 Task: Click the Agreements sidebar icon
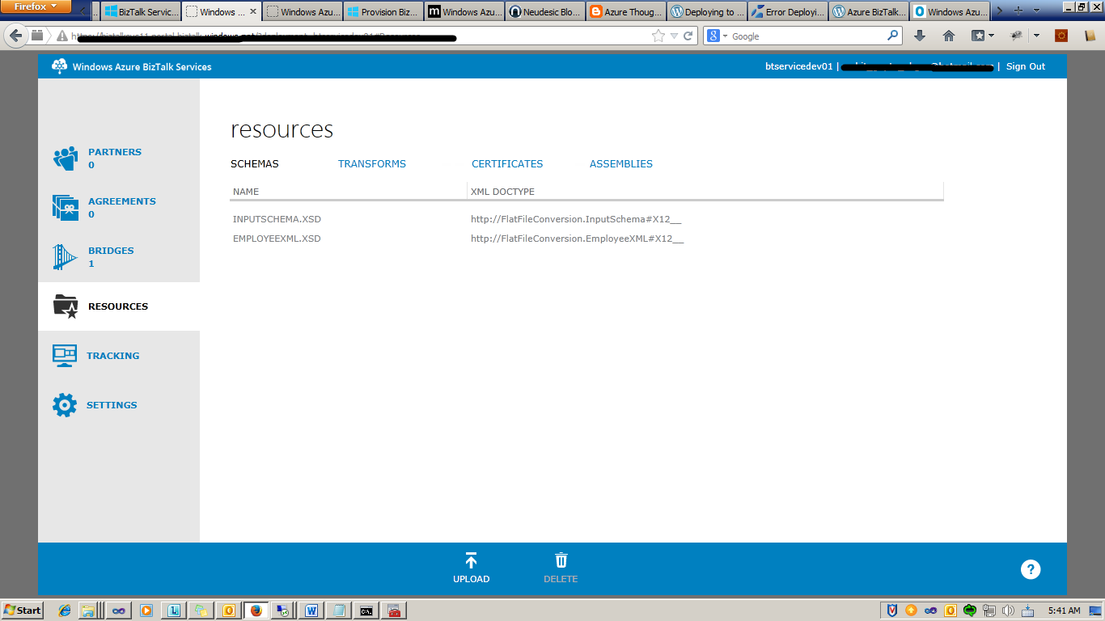pyautogui.click(x=65, y=208)
